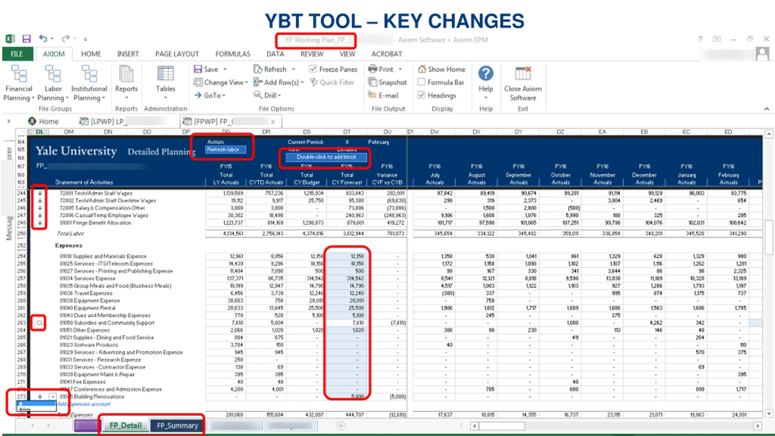775x436 pixels.
Task: Open dropdown in row 273 action cell
Action: [53, 396]
